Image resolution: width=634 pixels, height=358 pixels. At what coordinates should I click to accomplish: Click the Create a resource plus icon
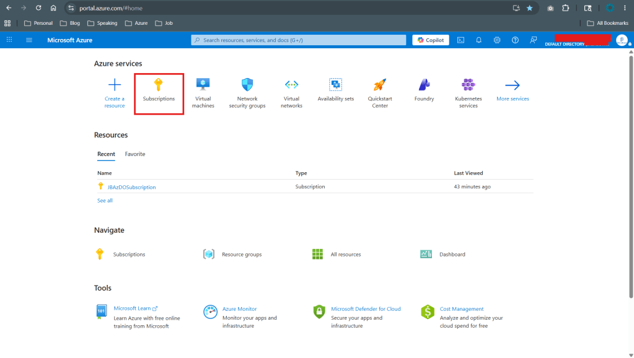(115, 85)
